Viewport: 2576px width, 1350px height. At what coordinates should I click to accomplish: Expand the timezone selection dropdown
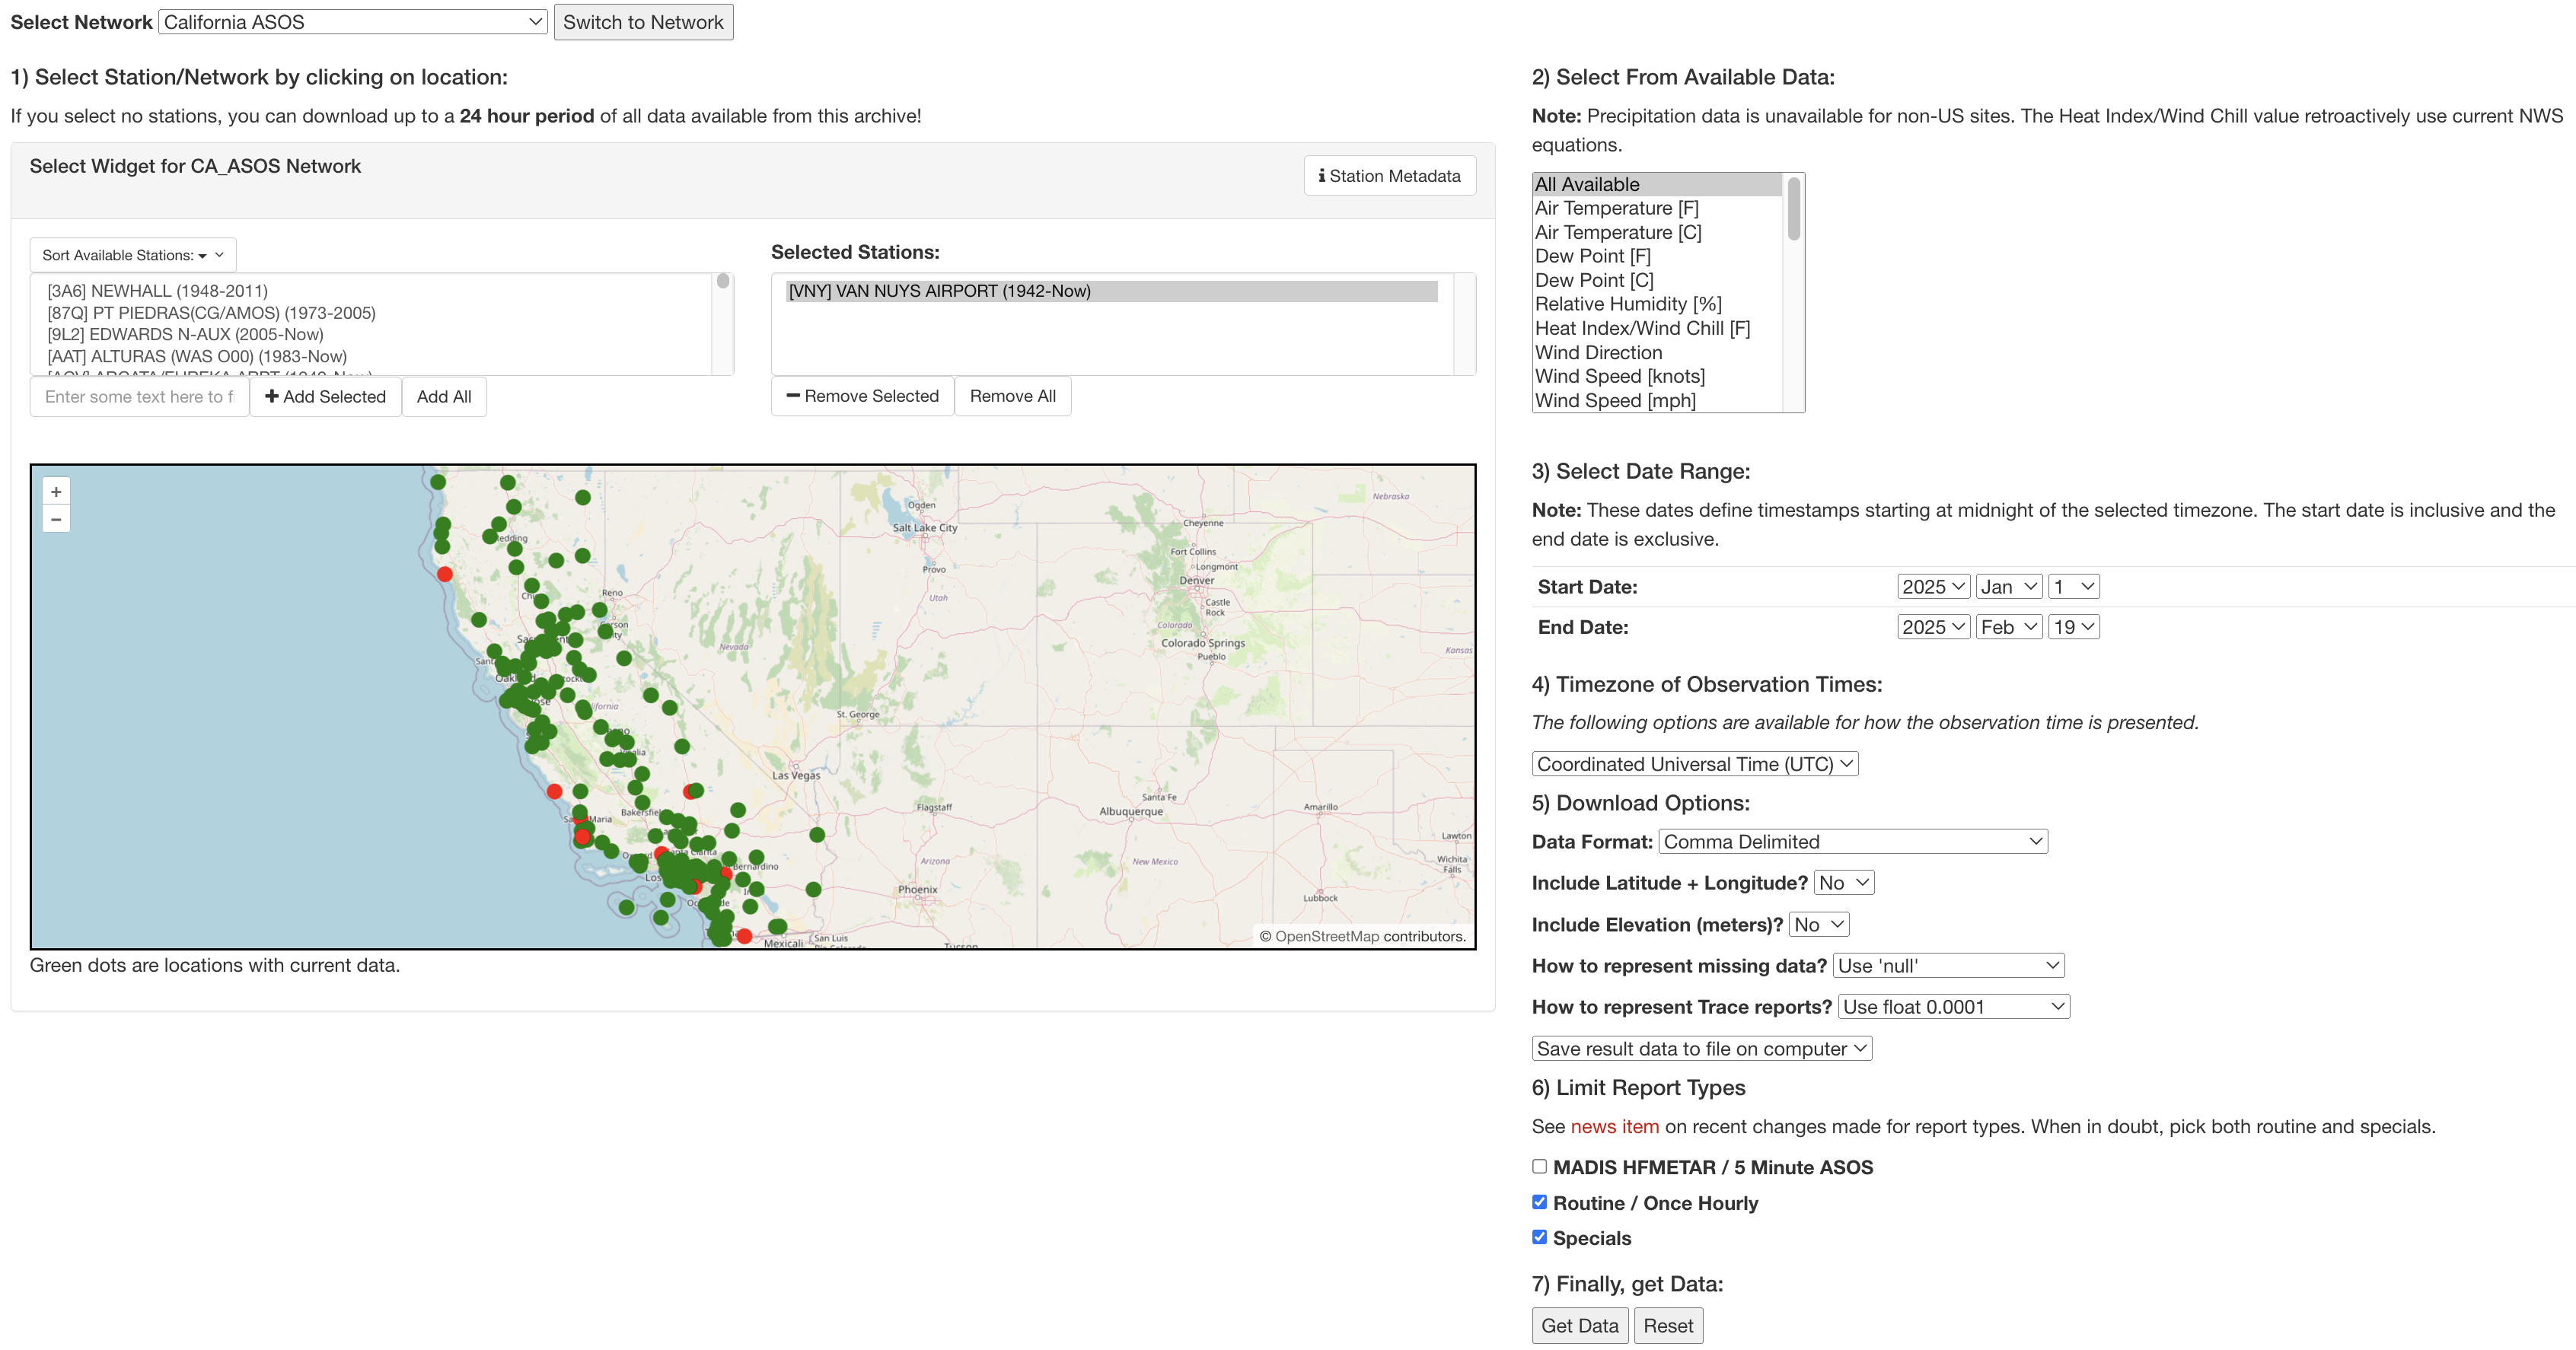[1694, 764]
